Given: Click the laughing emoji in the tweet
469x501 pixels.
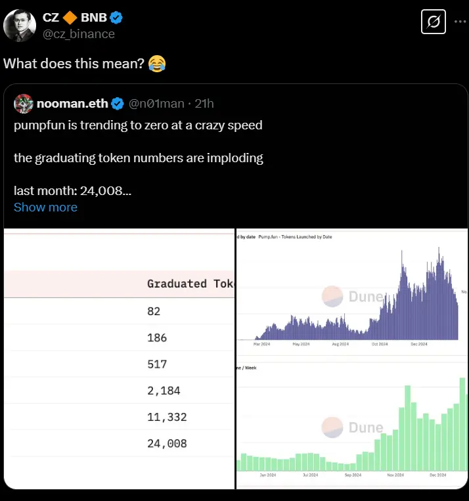Looking at the screenshot, I should click(157, 64).
